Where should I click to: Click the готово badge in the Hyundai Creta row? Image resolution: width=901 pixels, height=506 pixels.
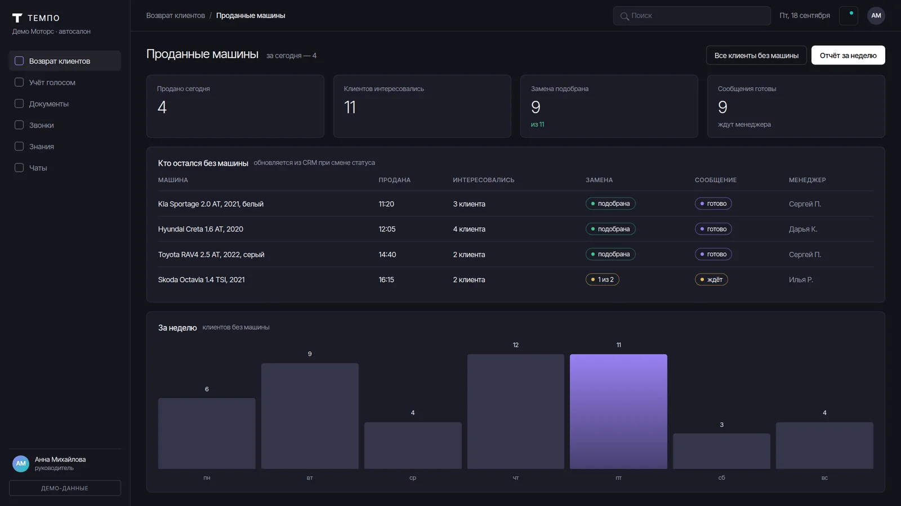(713, 229)
